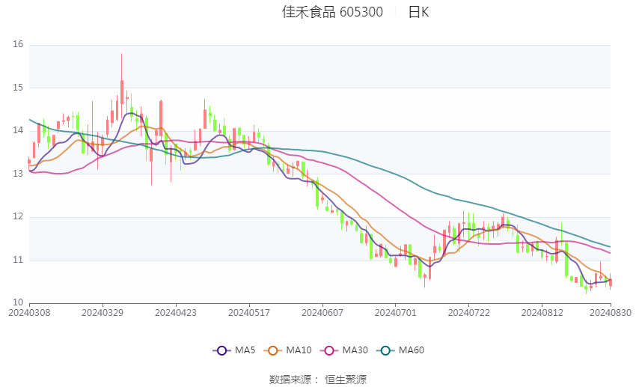Click the 16 price axis label

click(18, 45)
